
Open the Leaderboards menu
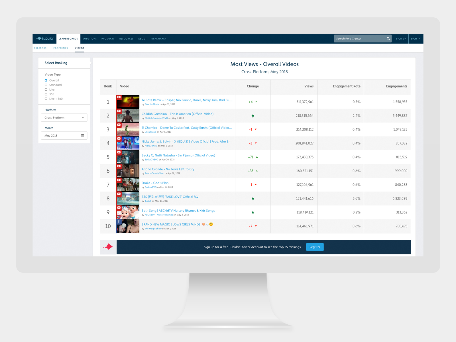coord(68,38)
